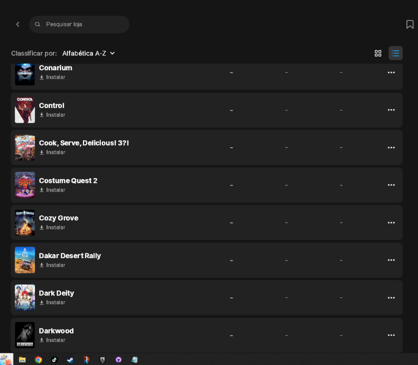Open Control more options menu
The image size is (418, 365).
click(x=391, y=110)
